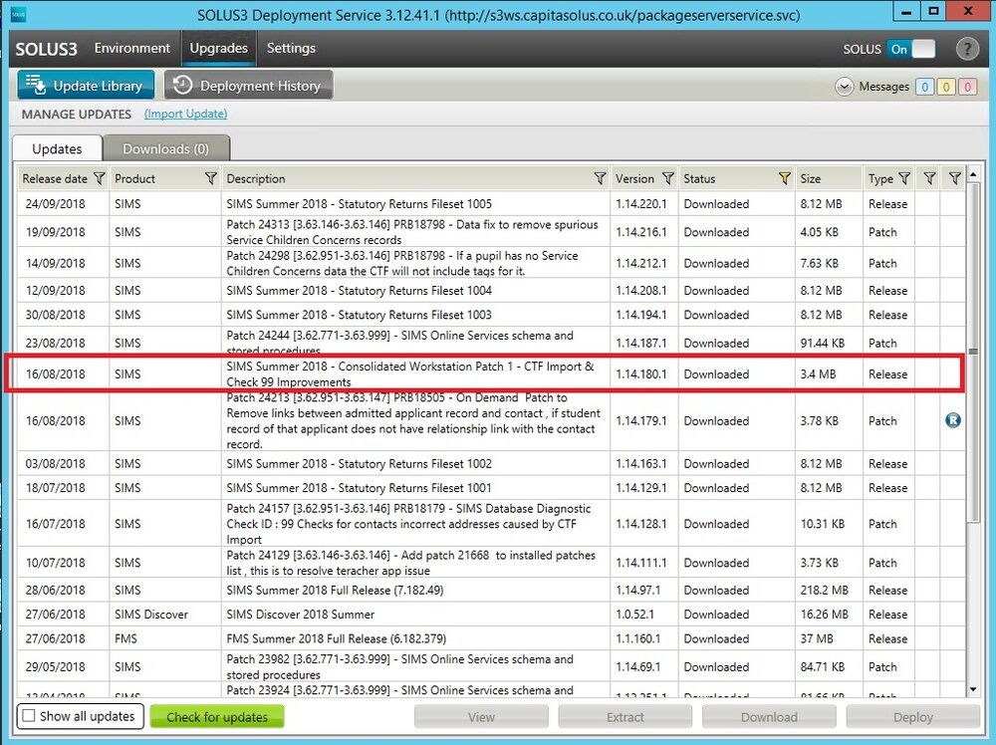
Task: Open the Environment menu
Action: click(132, 48)
